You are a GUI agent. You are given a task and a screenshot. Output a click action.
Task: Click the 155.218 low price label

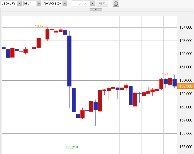point(71,147)
